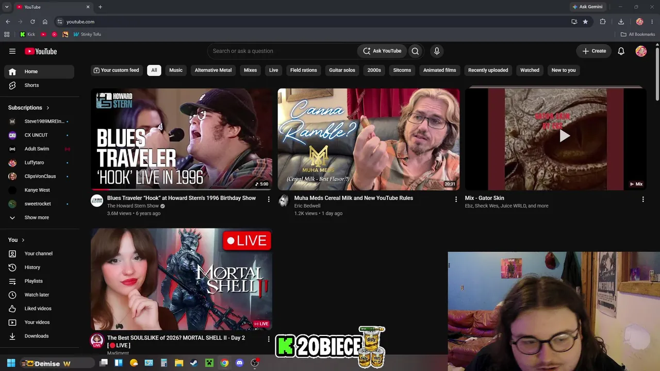Install YouTube app from address bar icon
The height and width of the screenshot is (371, 660).
point(574,22)
